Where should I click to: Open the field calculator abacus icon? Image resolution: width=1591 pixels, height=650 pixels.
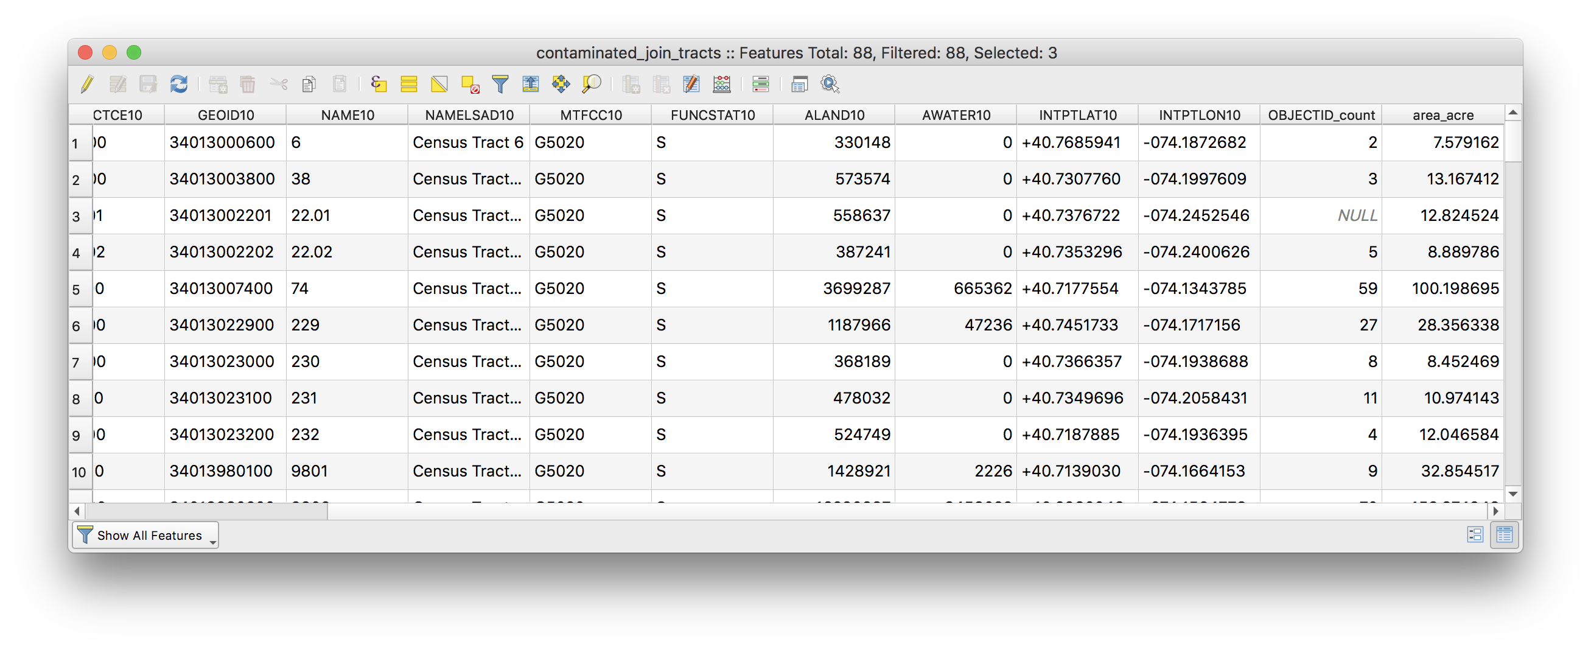coord(721,84)
